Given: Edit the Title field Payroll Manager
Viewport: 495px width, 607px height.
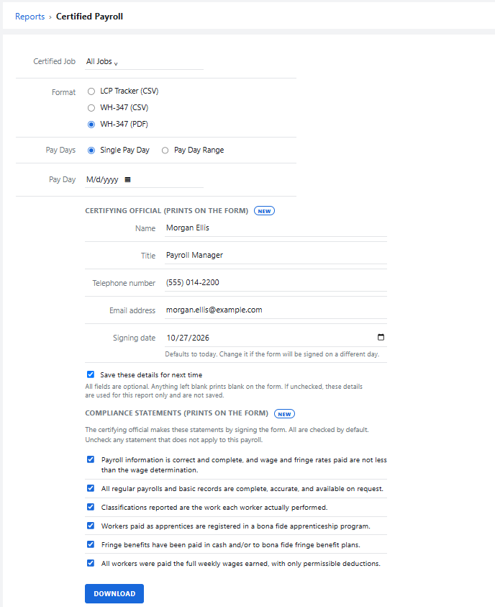Looking at the screenshot, I should pos(276,256).
